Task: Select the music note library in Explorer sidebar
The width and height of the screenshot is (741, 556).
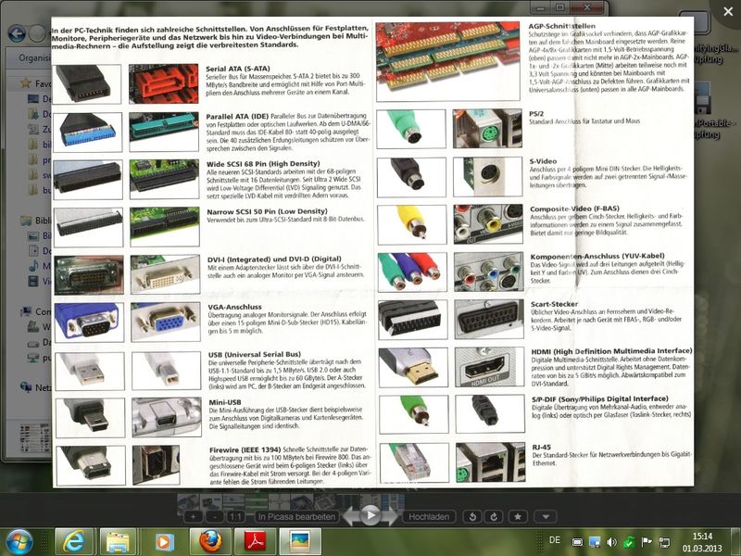Action: pos(33,266)
